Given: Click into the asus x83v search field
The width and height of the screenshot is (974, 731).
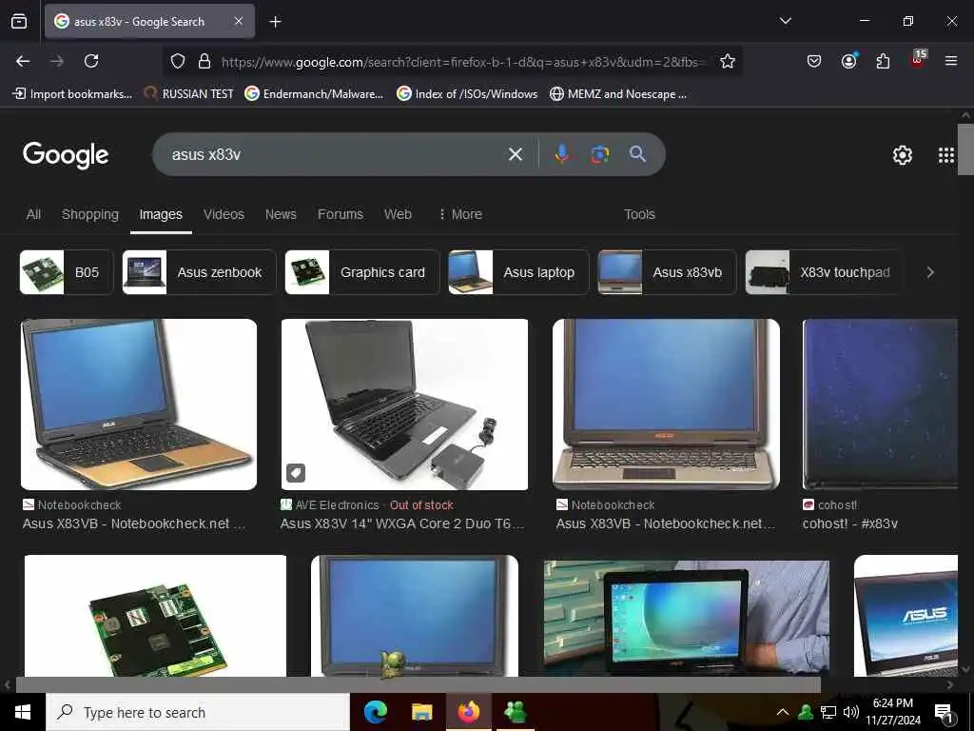Looking at the screenshot, I should point(336,154).
